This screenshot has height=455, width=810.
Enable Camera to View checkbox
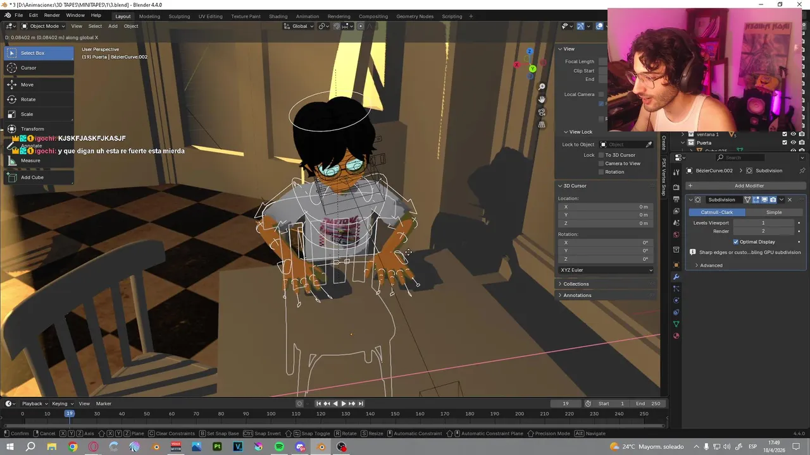tap(601, 163)
